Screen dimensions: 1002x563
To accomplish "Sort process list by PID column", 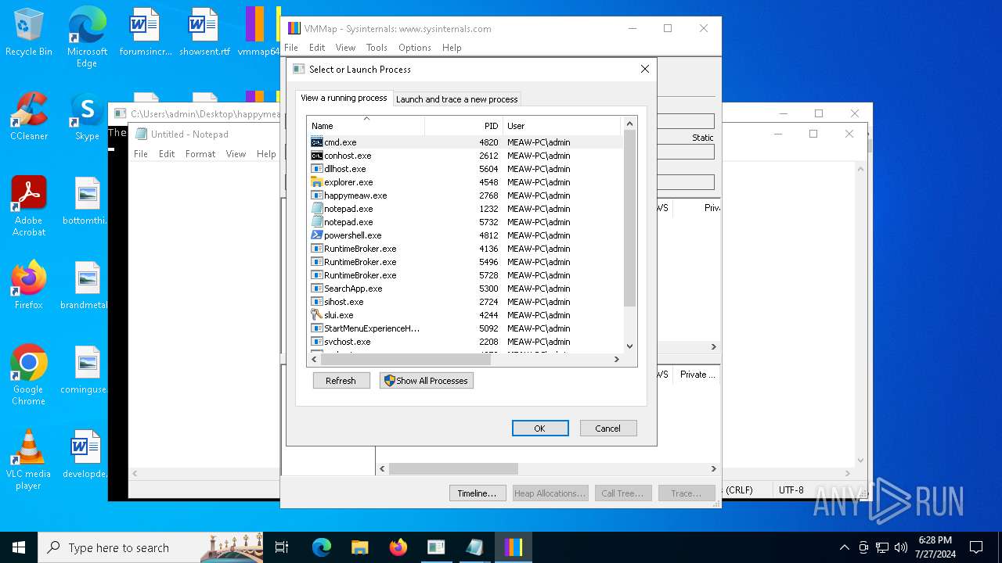I will point(463,125).
